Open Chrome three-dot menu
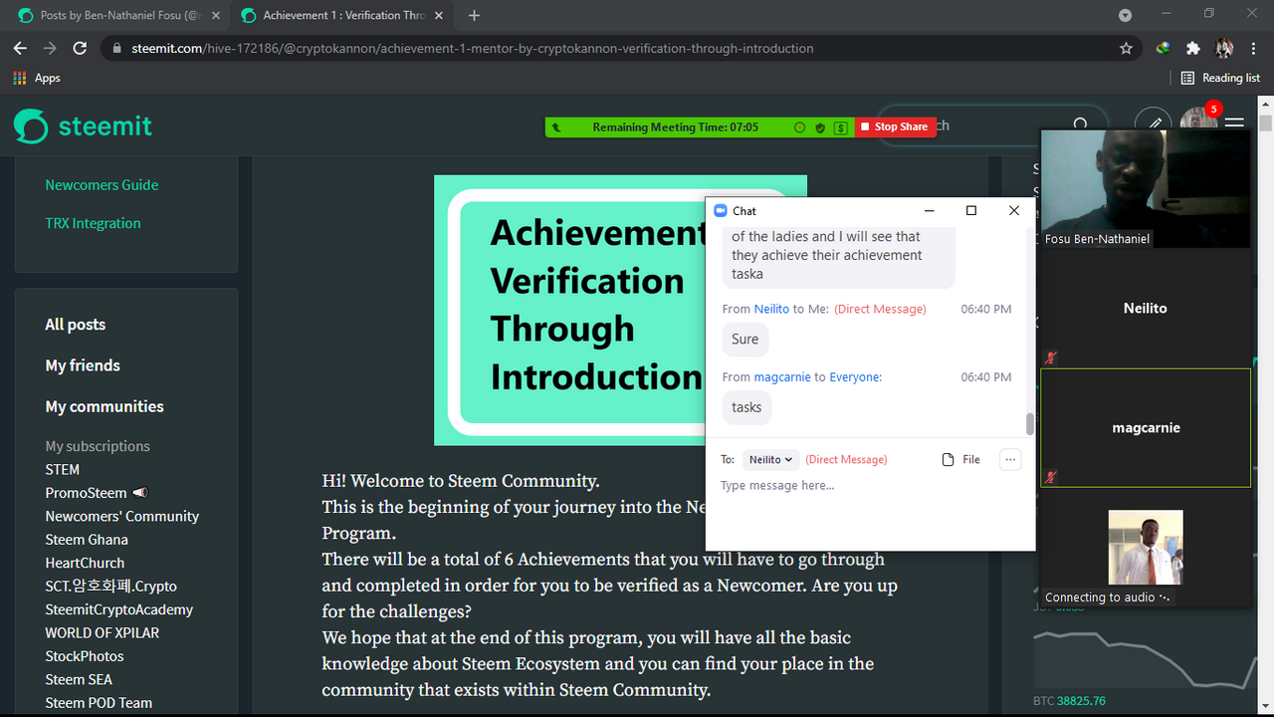This screenshot has width=1274, height=717. point(1254,48)
